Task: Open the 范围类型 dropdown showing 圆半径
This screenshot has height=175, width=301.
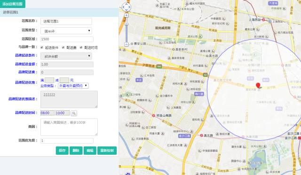Action: (66, 31)
